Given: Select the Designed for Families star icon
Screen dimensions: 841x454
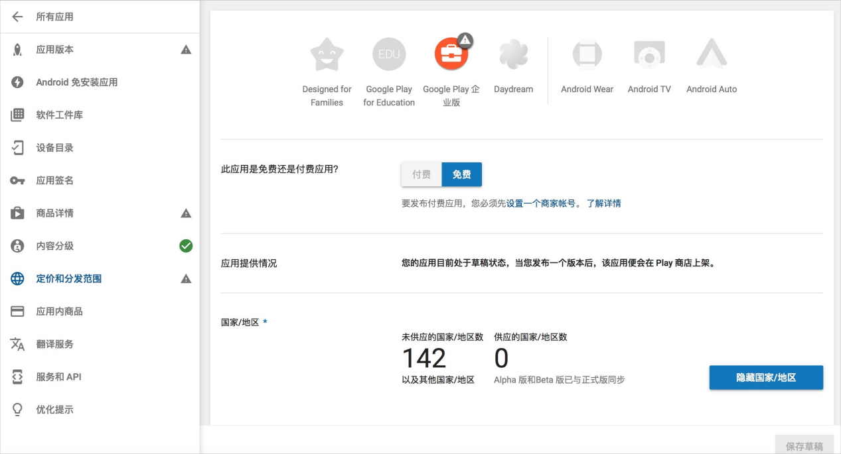Looking at the screenshot, I should (327, 54).
